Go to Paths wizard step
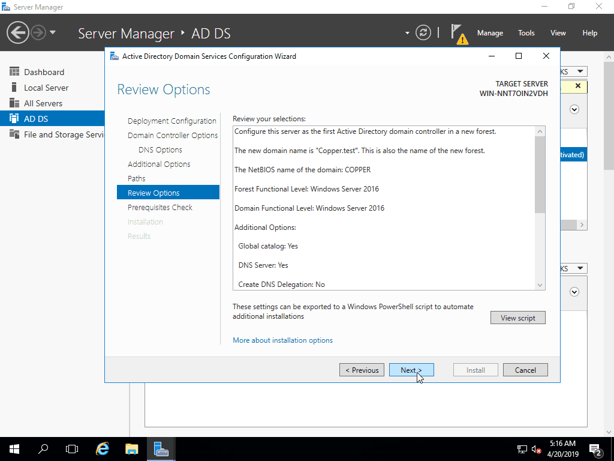This screenshot has width=614, height=461. [x=136, y=179]
